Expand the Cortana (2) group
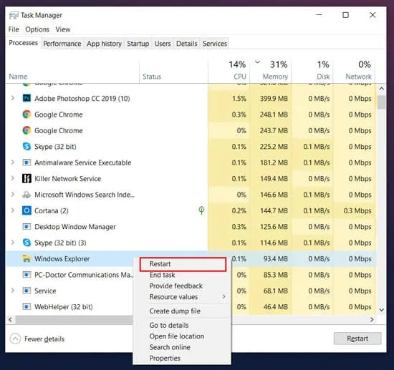394x370 pixels. [13, 210]
